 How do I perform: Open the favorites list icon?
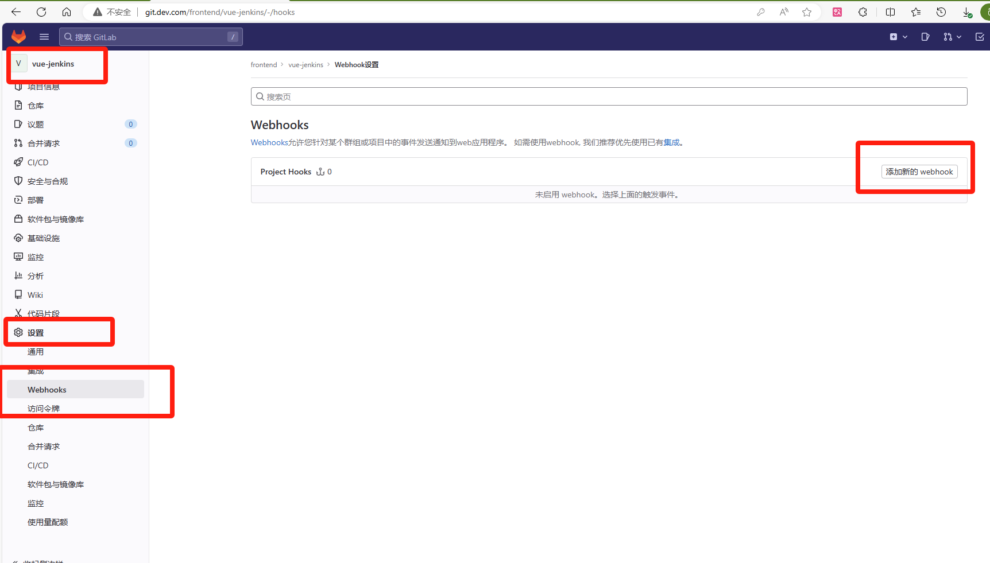pyautogui.click(x=915, y=12)
